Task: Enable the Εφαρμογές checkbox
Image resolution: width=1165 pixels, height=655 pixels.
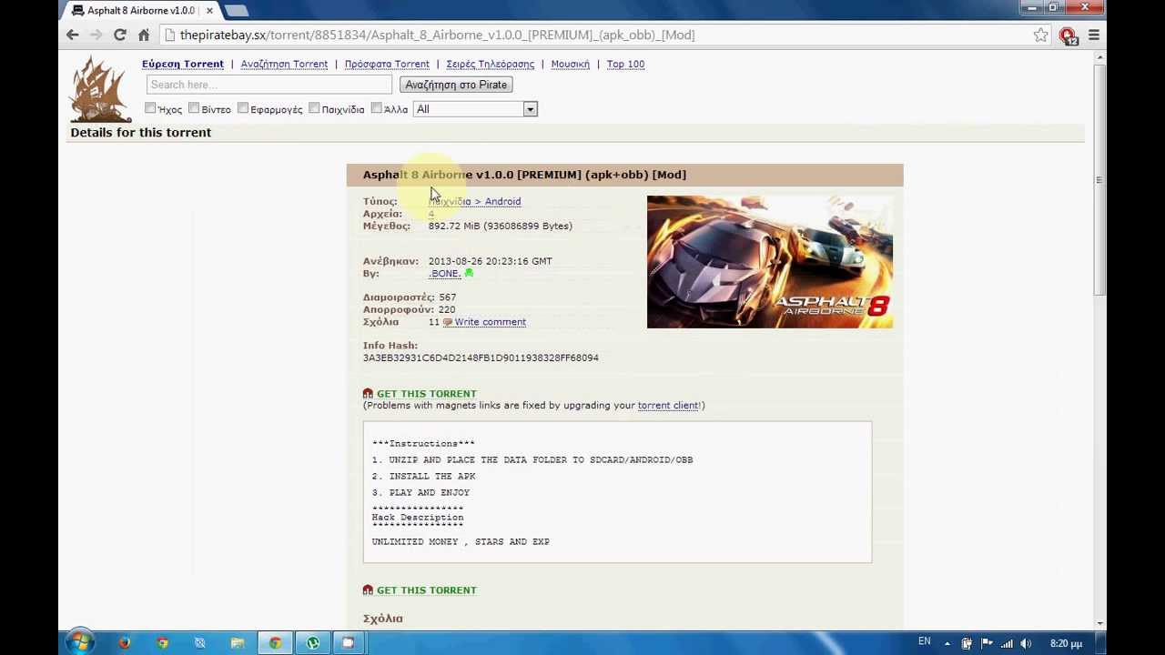Action: (x=243, y=108)
